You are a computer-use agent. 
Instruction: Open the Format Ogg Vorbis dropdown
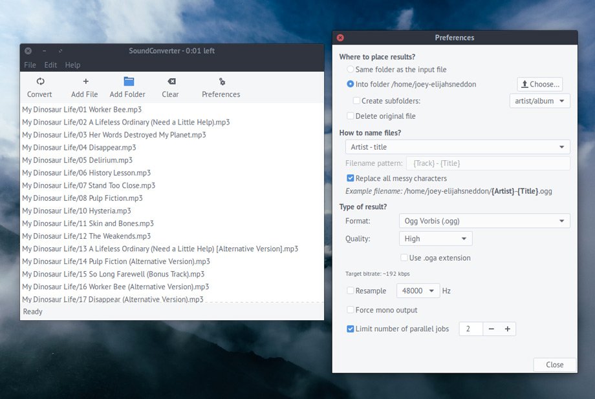(484, 221)
